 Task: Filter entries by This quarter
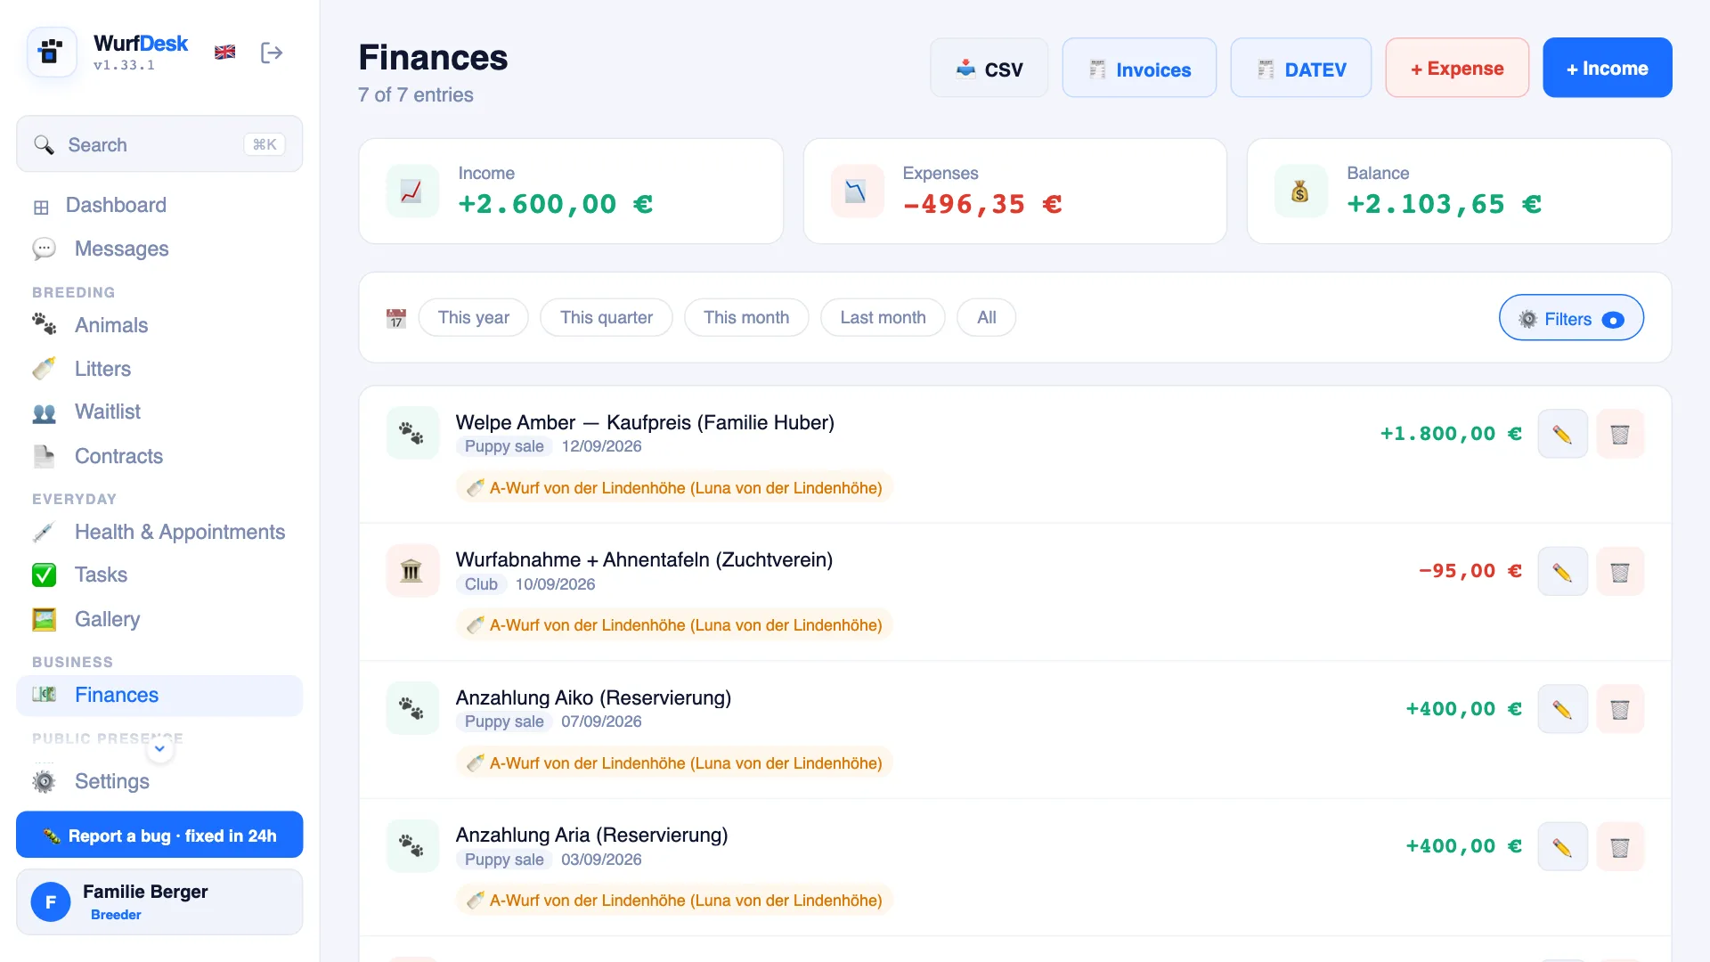[x=607, y=317]
